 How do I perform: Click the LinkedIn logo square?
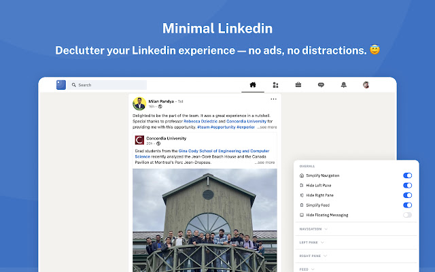coord(61,85)
